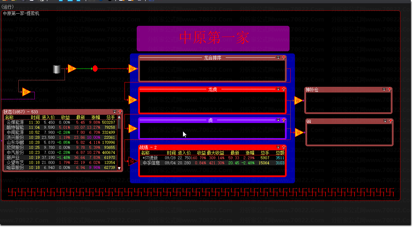Click the triangle node above the 状态 panel
Viewport: 413px width, 227px height.
tap(26, 92)
